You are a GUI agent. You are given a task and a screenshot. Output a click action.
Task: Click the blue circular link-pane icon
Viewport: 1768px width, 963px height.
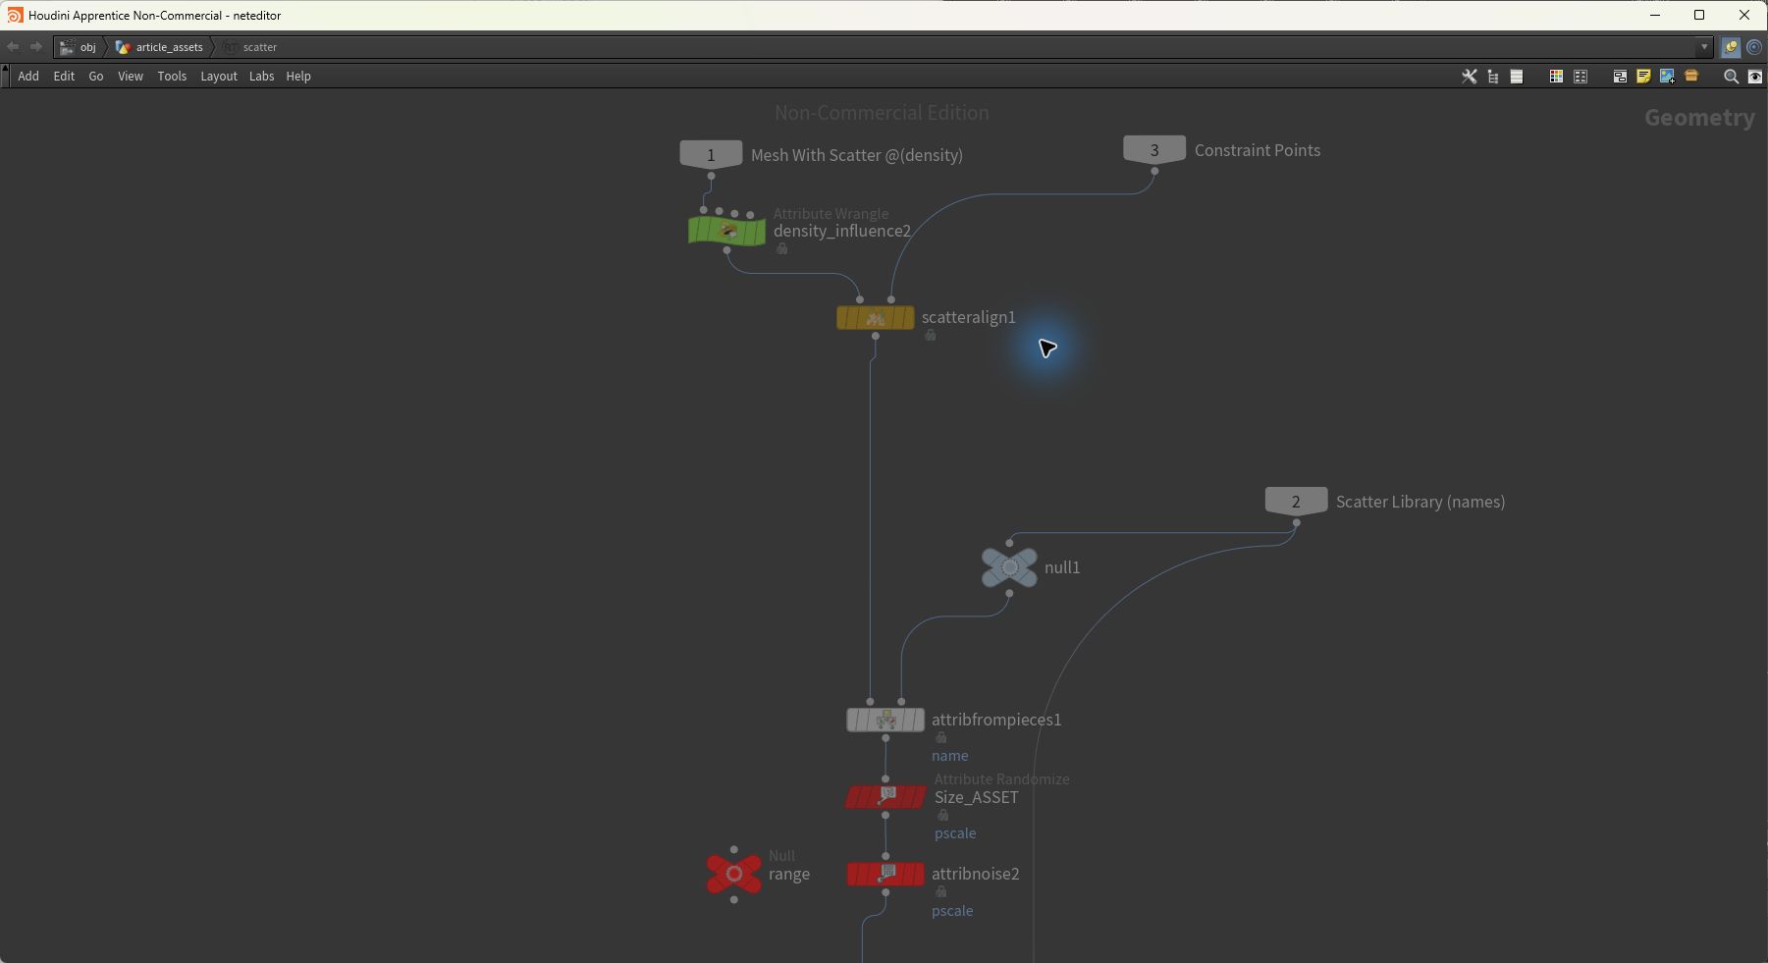pyautogui.click(x=1754, y=47)
